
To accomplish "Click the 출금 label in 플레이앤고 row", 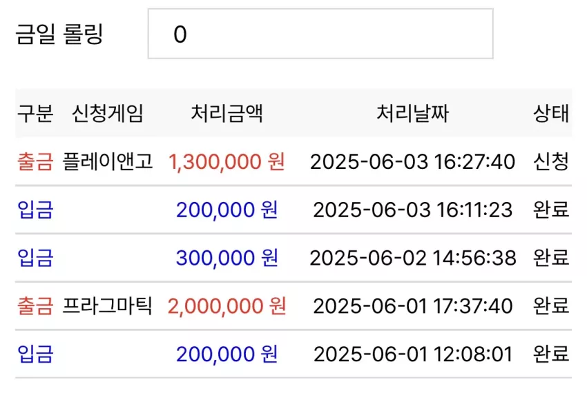I will tap(35, 162).
